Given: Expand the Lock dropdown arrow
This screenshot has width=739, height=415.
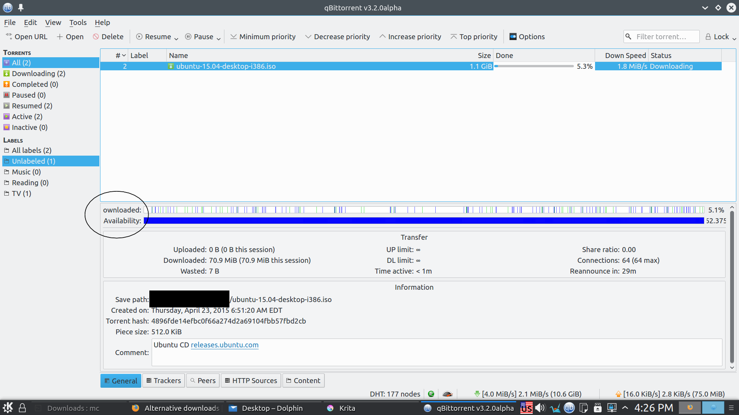Looking at the screenshot, I should 734,38.
